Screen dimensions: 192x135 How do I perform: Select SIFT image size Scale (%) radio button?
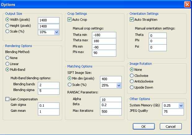tap(70, 85)
